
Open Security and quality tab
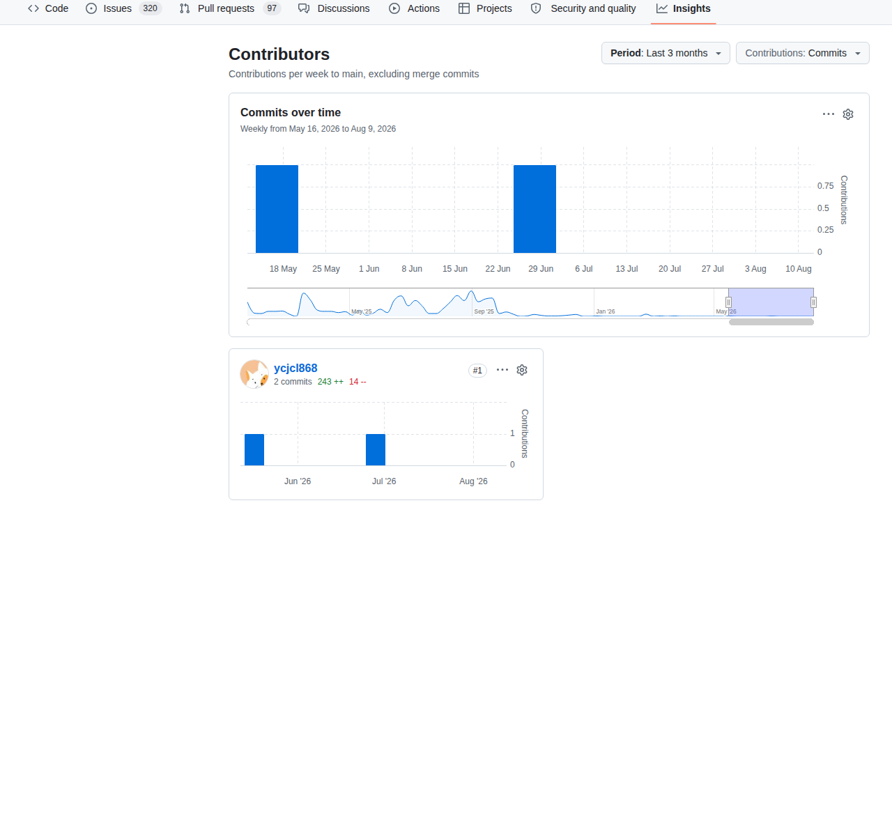[583, 8]
